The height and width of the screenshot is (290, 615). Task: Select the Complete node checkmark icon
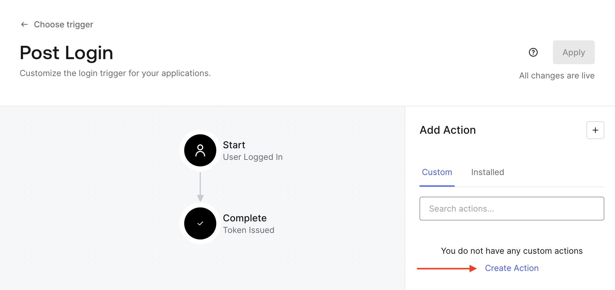coord(200,223)
